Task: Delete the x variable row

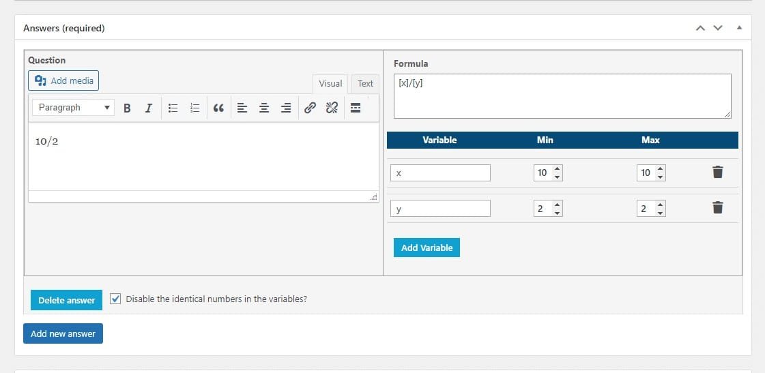Action: [718, 172]
